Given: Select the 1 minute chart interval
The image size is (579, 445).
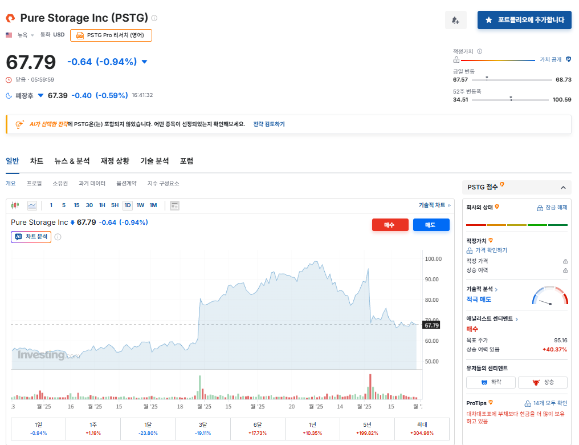Looking at the screenshot, I should (51, 205).
